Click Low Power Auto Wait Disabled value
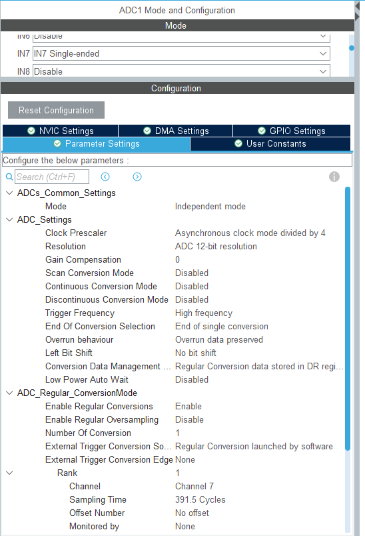 pyautogui.click(x=192, y=380)
